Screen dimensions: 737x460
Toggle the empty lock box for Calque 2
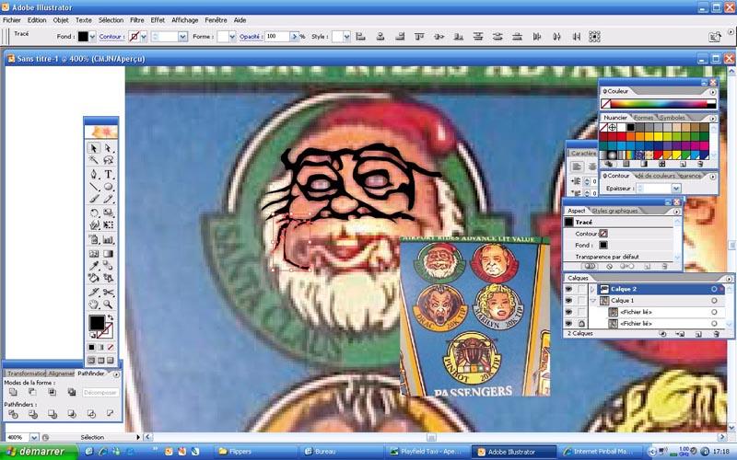[x=581, y=289]
